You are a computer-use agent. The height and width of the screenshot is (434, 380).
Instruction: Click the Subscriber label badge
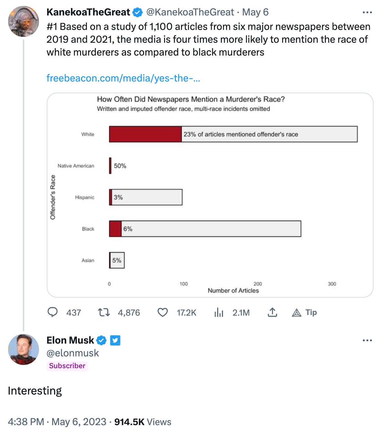[67, 366]
